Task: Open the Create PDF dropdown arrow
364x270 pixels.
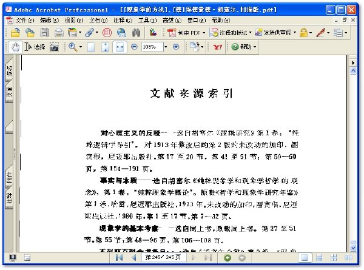Action: pos(204,33)
